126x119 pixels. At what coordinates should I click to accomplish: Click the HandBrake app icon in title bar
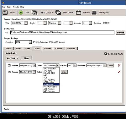click(3, 3)
